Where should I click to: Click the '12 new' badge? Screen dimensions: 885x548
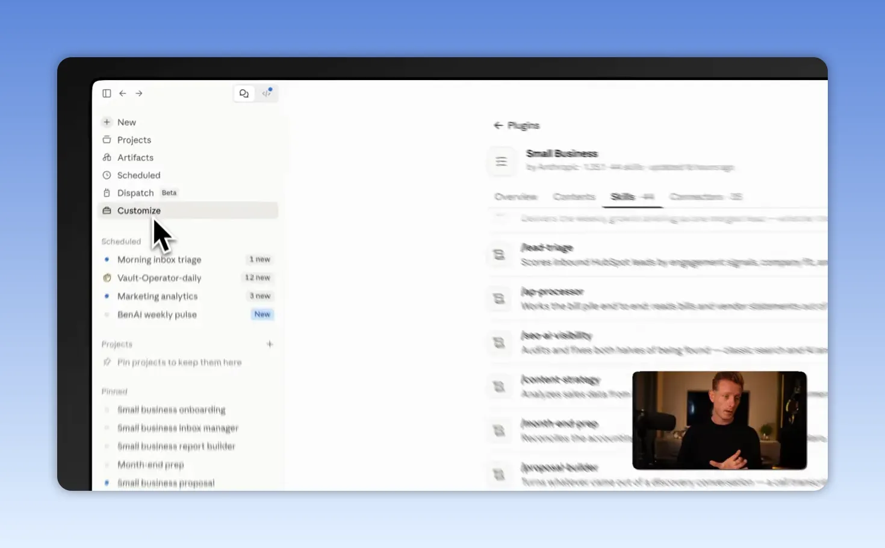258,278
